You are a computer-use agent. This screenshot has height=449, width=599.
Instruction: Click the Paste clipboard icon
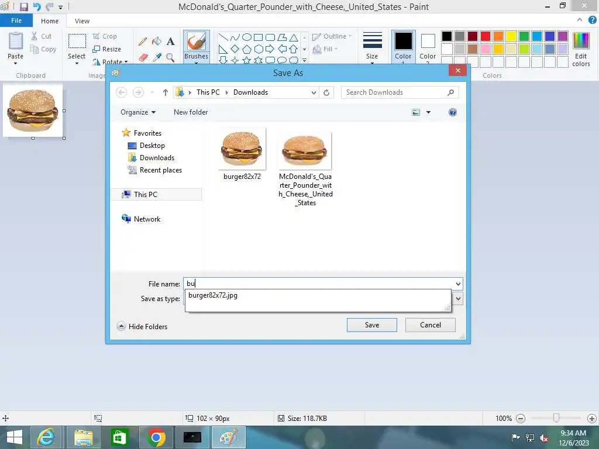16,41
